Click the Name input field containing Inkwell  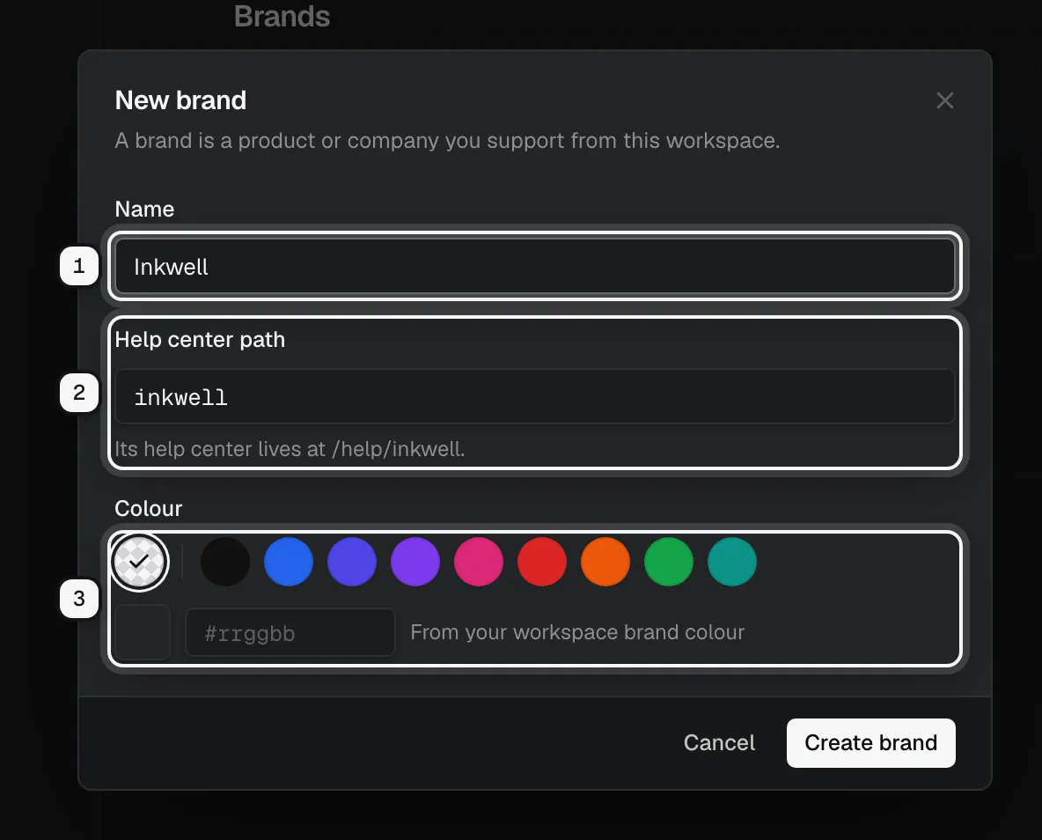[x=535, y=266]
